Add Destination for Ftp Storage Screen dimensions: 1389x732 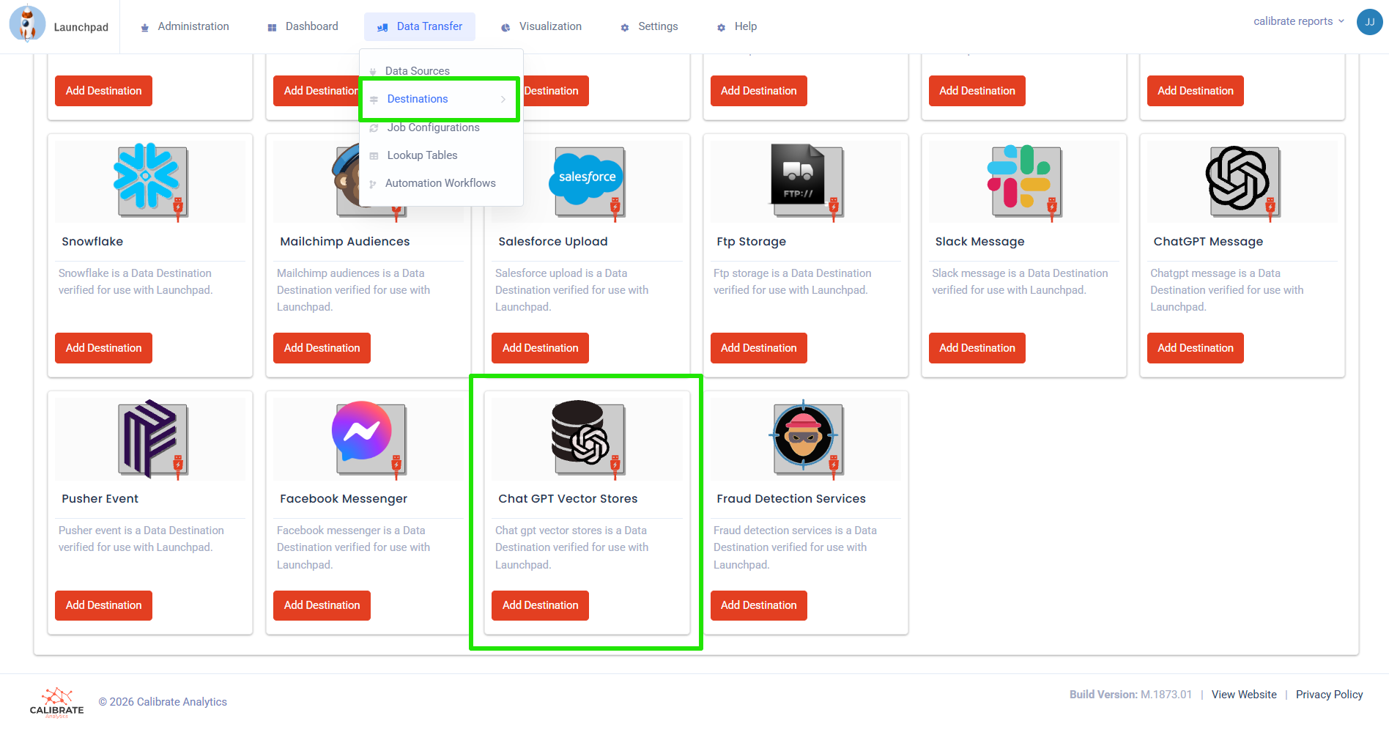(758, 348)
